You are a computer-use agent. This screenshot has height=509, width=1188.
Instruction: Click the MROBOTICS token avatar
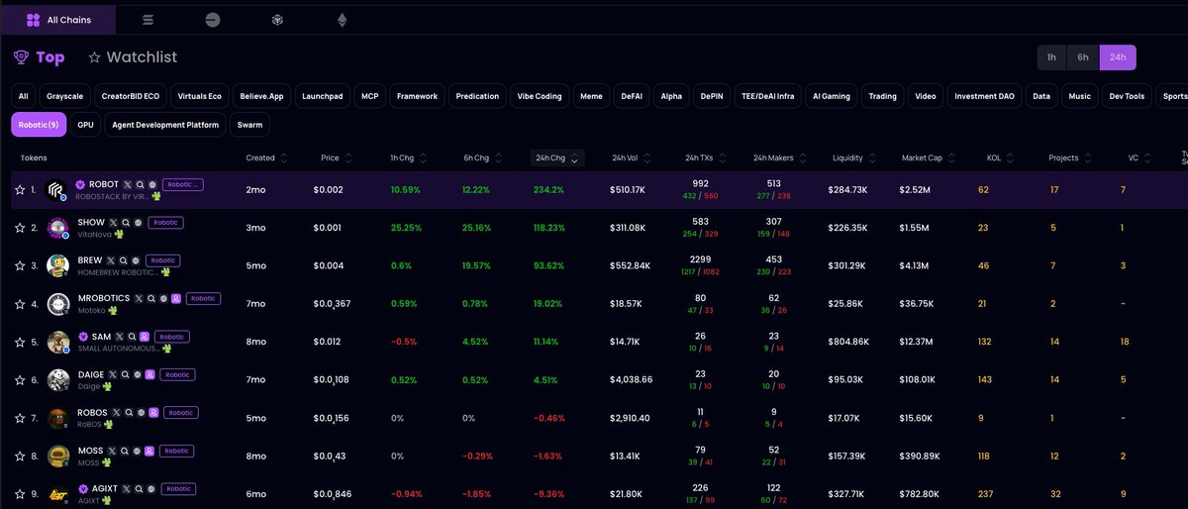pos(56,303)
